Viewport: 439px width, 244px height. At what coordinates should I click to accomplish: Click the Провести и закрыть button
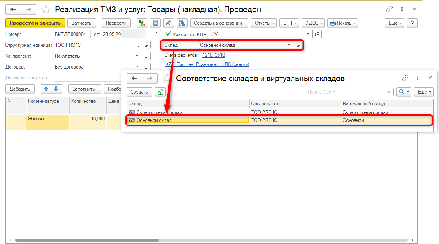[x=35, y=23]
